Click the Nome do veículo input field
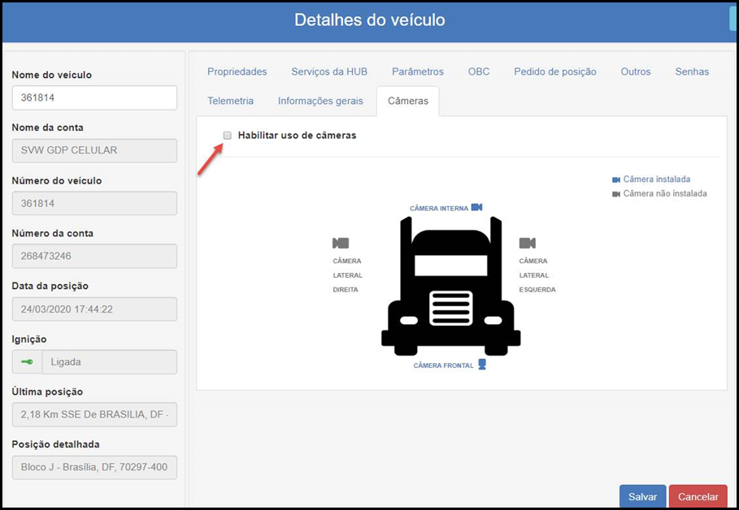 coord(94,97)
